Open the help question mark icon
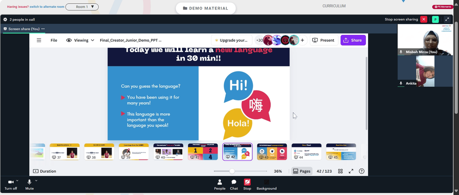The width and height of the screenshot is (459, 195). (362, 171)
